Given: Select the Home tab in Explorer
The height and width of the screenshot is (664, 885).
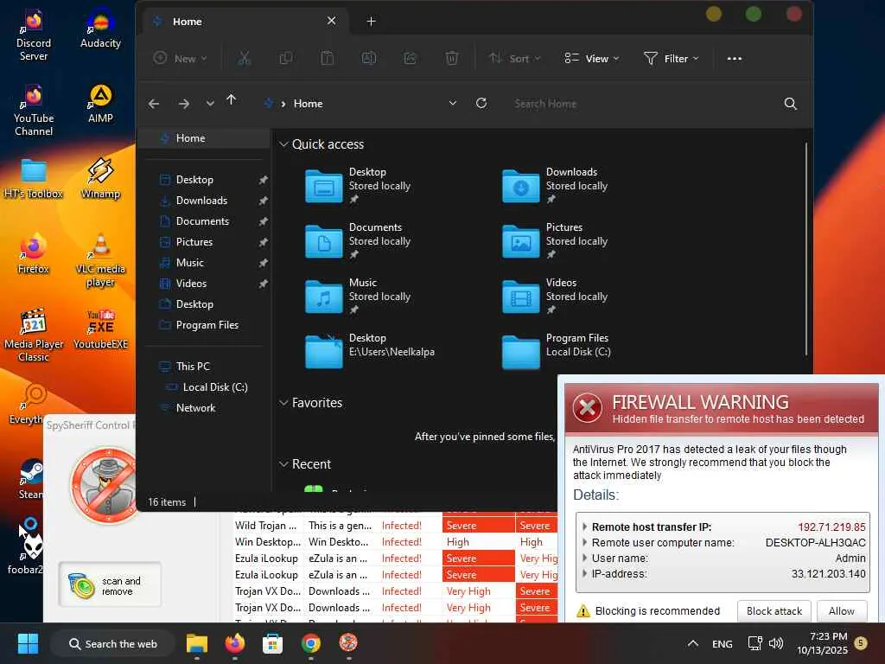Looking at the screenshot, I should coord(245,22).
